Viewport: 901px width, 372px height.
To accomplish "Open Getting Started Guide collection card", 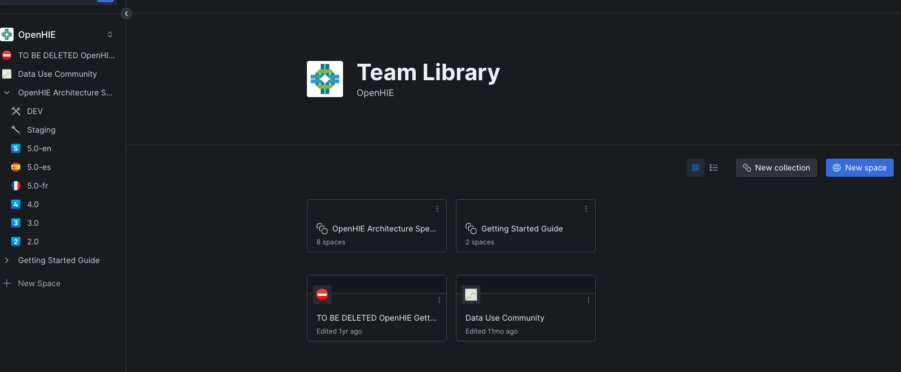I will [526, 226].
